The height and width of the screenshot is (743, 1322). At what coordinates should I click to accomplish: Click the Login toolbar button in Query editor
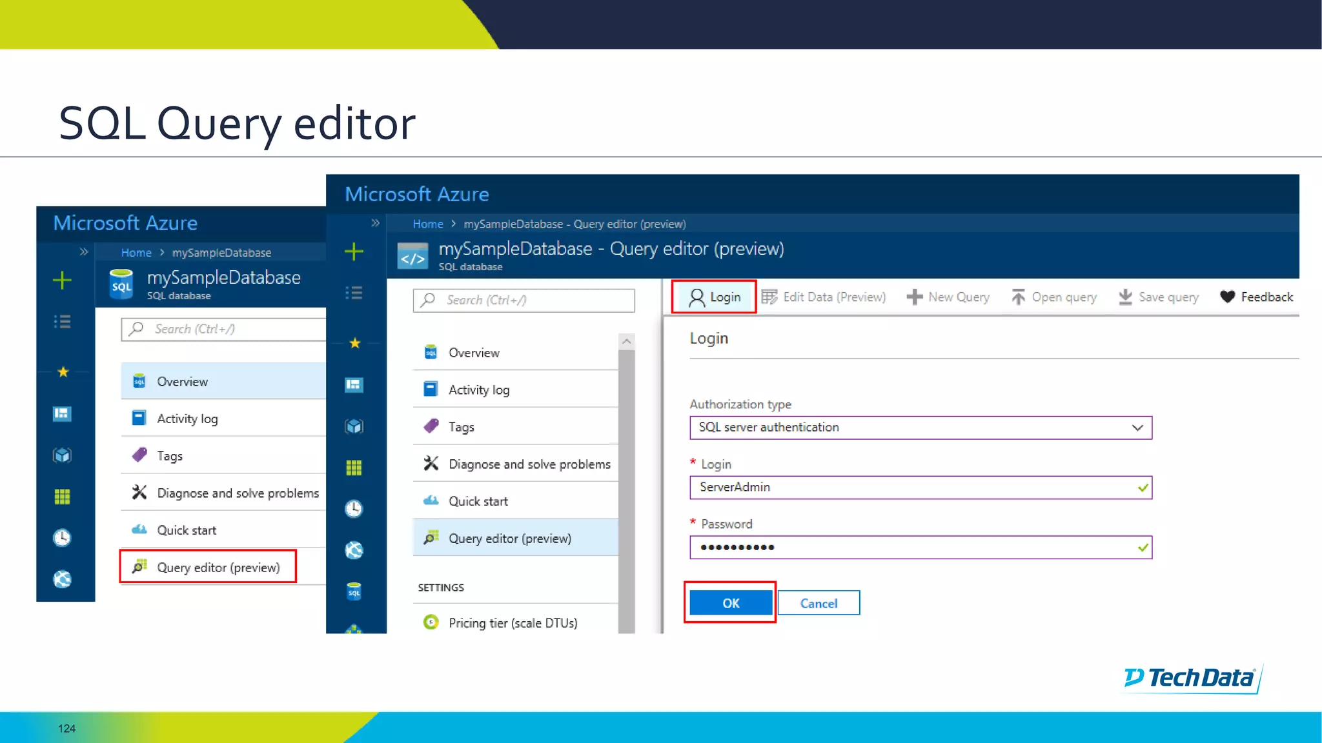coord(714,297)
